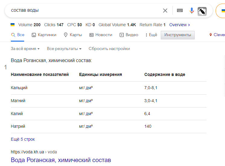The width and height of the screenshot is (225, 166).
Task: Clear the search query with X icon
Action: [x=165, y=11]
